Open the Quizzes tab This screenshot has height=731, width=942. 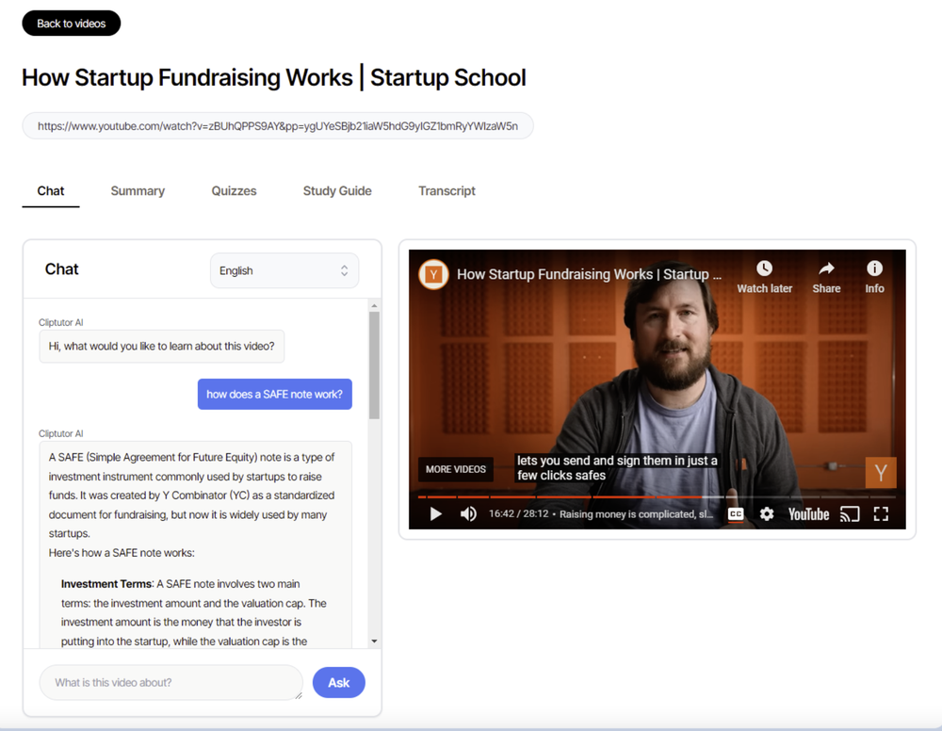coord(234,191)
